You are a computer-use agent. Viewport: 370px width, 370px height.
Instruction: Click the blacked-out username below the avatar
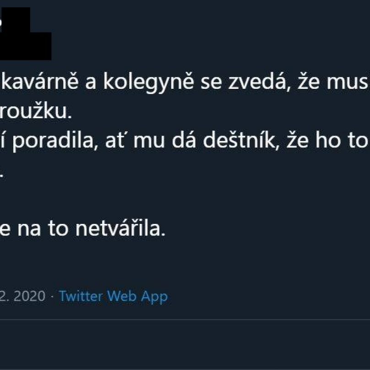pos(26,46)
